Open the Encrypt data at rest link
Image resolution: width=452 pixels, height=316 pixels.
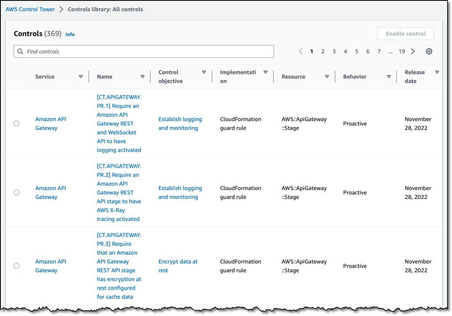pyautogui.click(x=178, y=266)
